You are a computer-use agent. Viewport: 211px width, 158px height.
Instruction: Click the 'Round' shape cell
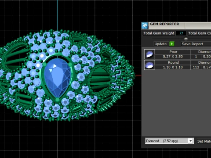[x=173, y=62]
